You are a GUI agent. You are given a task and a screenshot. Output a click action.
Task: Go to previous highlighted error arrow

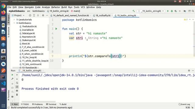pos(190,19)
